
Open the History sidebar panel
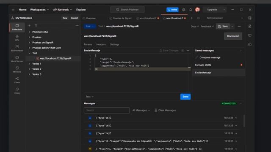coord(17,91)
